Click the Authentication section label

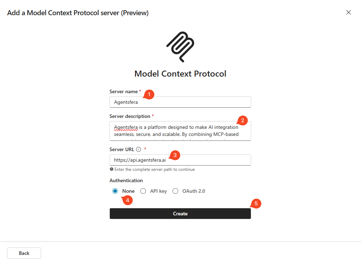click(x=126, y=180)
